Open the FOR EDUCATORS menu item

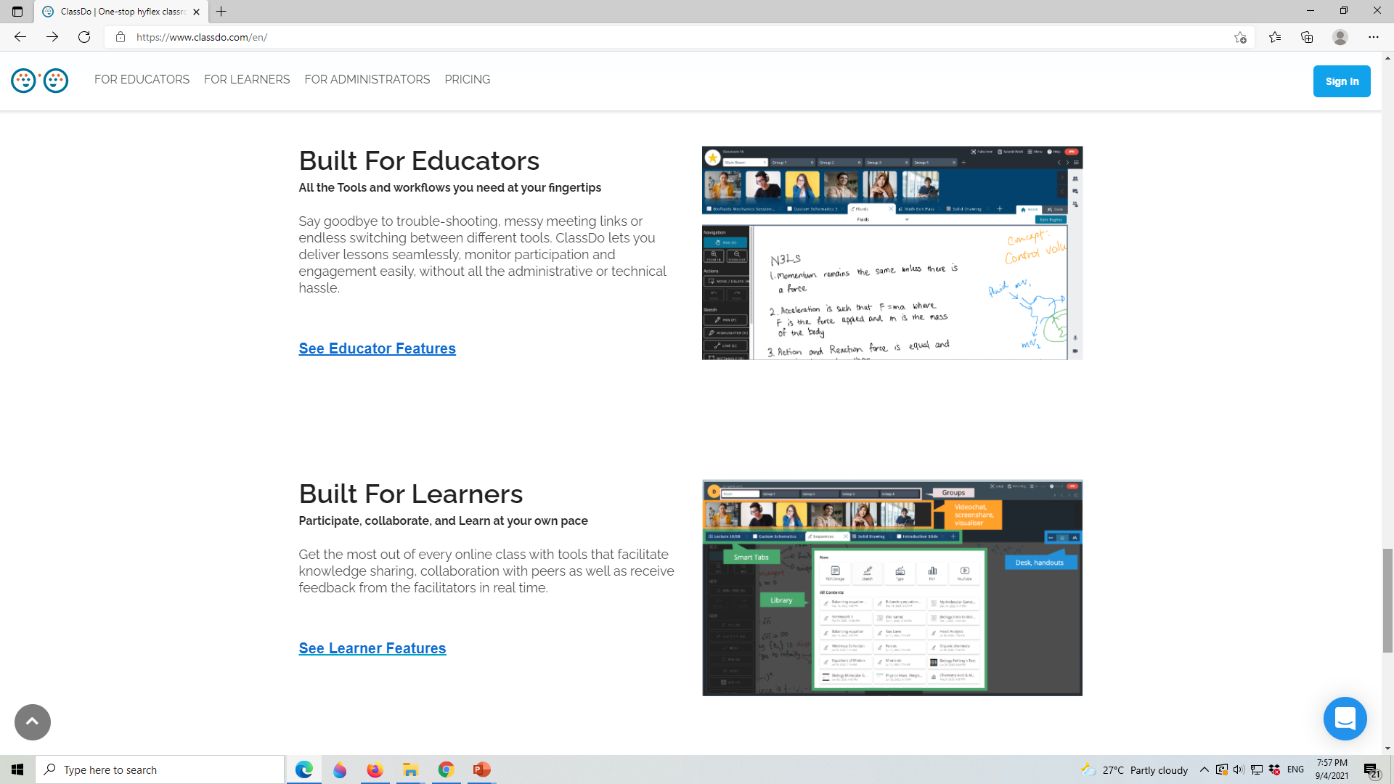point(142,79)
